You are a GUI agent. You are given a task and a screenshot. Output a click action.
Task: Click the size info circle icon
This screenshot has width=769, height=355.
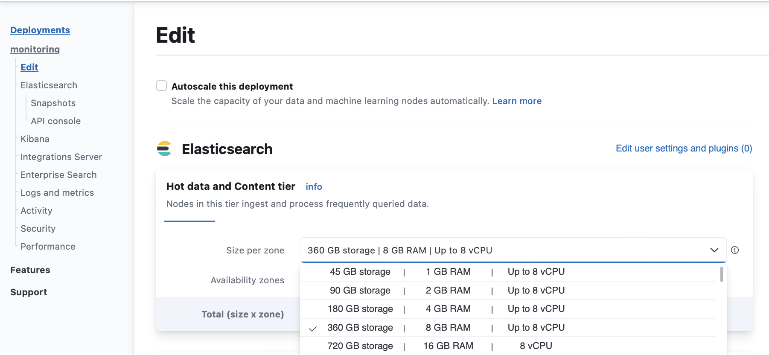734,250
